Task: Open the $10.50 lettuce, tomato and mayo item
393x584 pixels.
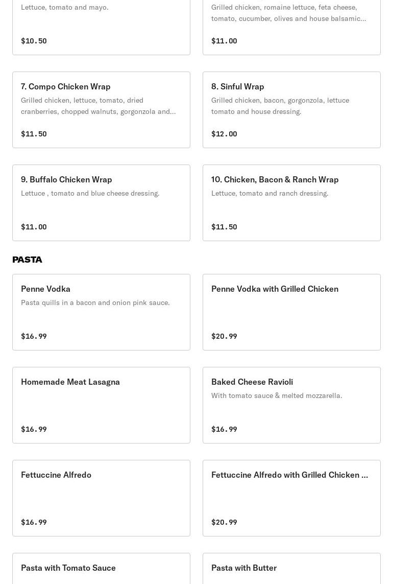Action: click(101, 27)
